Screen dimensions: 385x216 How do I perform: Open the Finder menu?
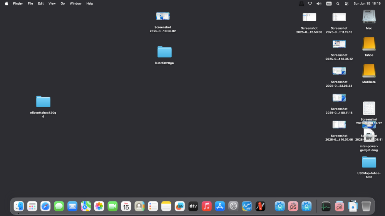tap(18, 3)
